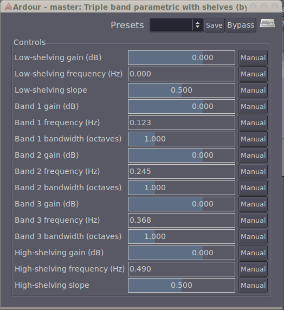Screen dimensions: 284x310
Task: Click the Presets label
Action: click(127, 25)
